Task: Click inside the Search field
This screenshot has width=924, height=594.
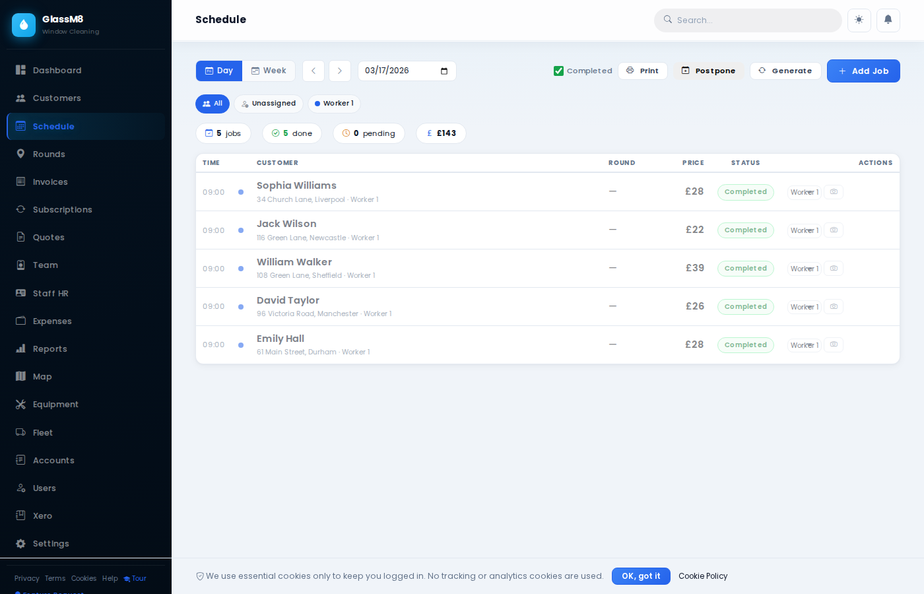Action: coord(748,20)
